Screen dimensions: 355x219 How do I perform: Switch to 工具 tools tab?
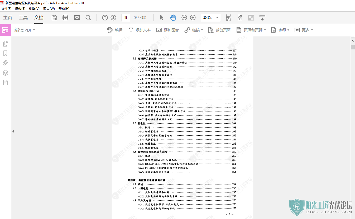pos(23,18)
